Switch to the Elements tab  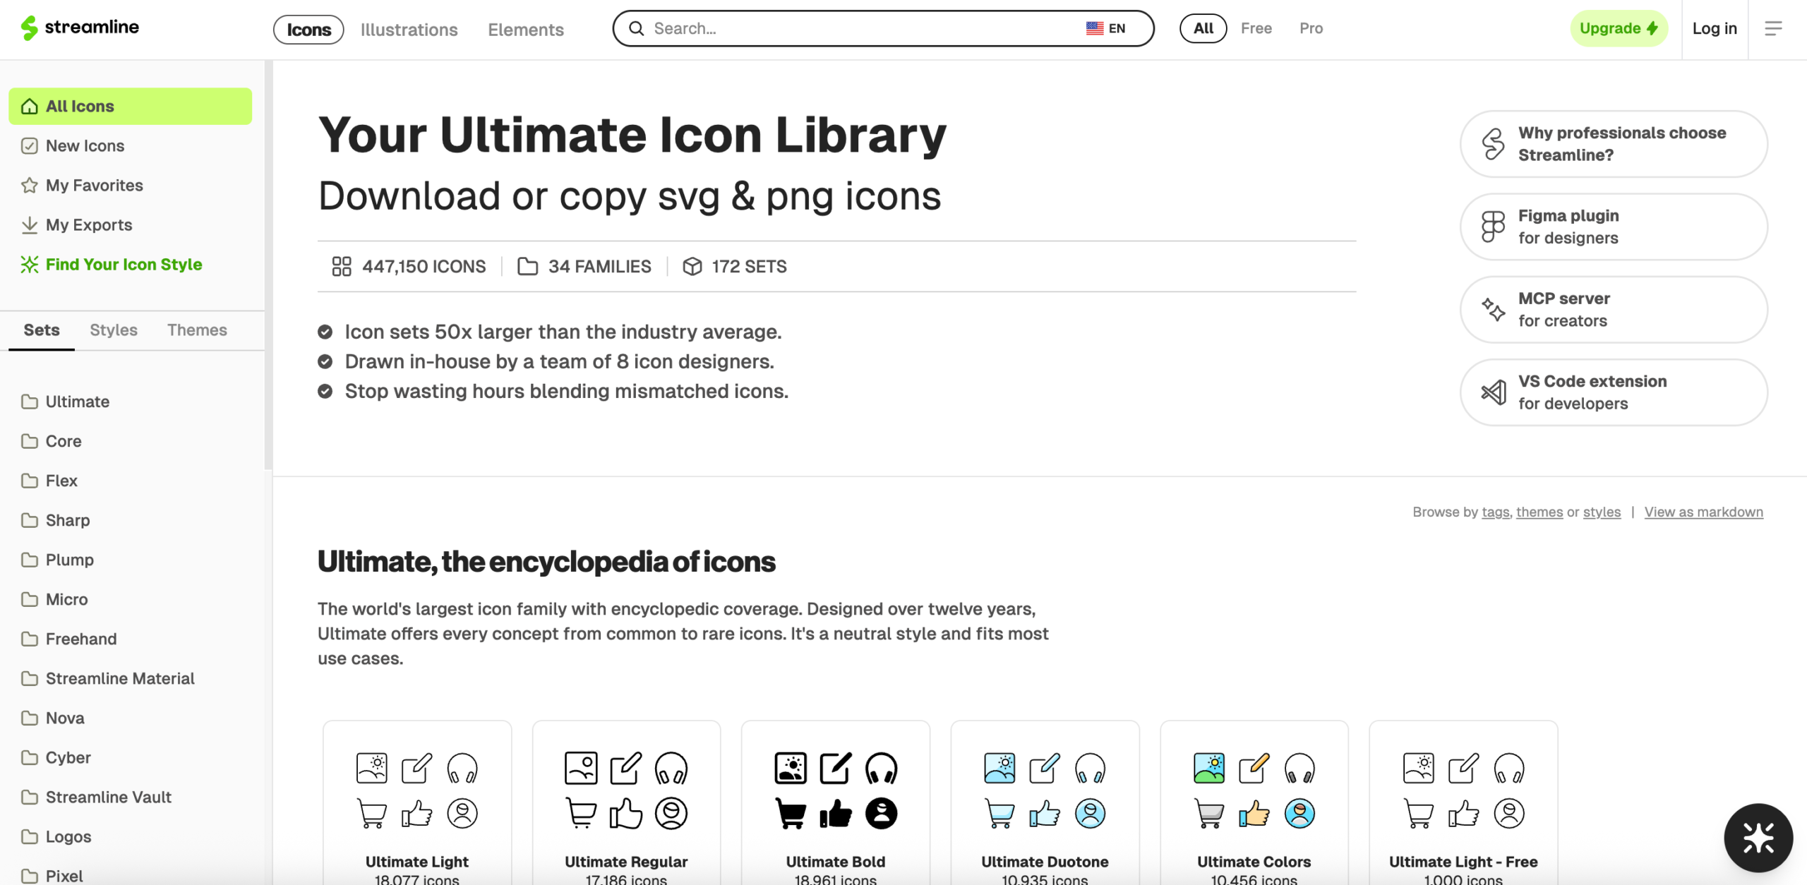pyautogui.click(x=526, y=30)
